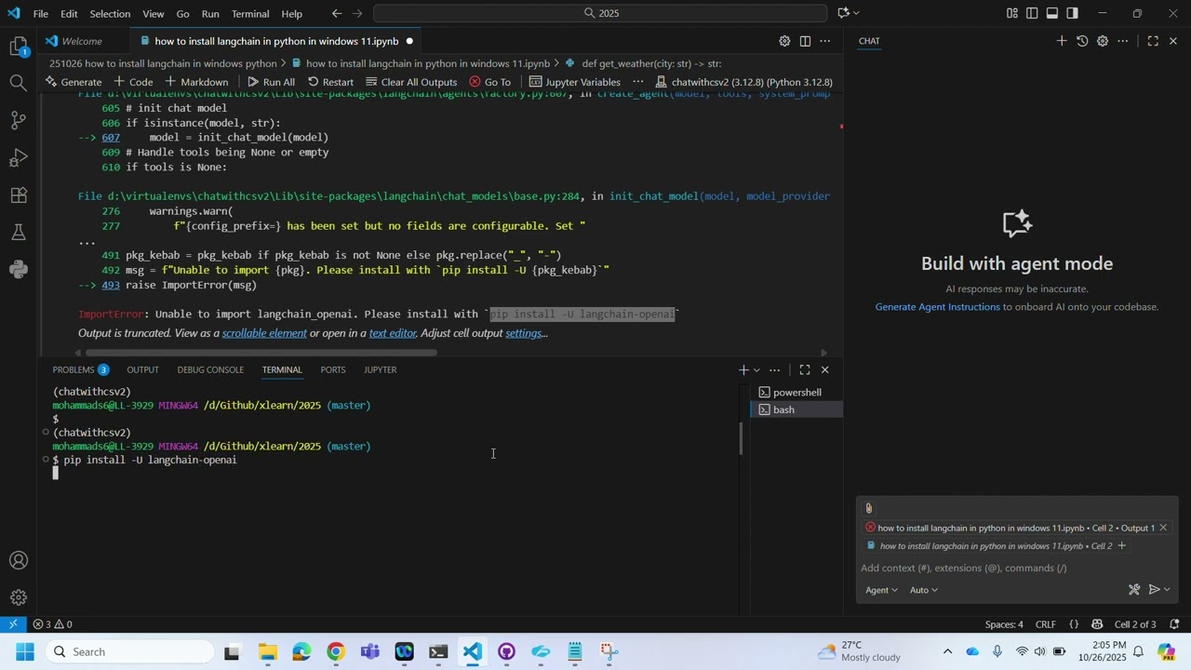
Task: Click Restart kernel button
Action: point(330,82)
